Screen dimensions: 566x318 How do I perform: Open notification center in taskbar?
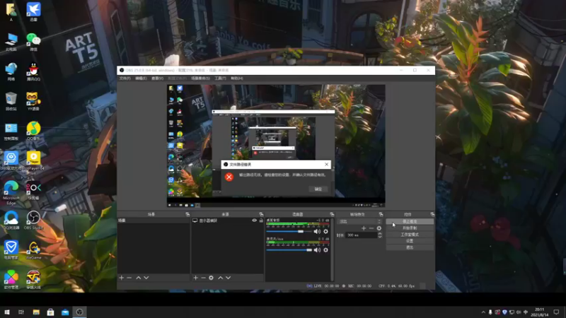(556, 312)
